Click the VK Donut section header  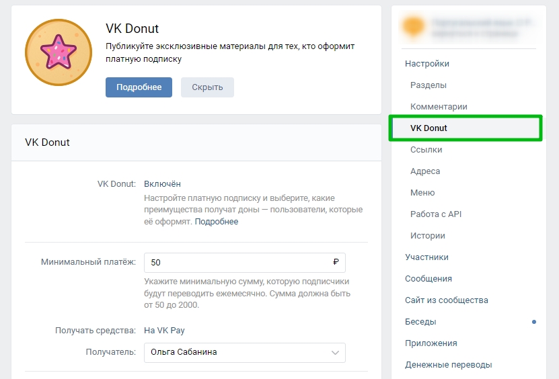point(47,142)
